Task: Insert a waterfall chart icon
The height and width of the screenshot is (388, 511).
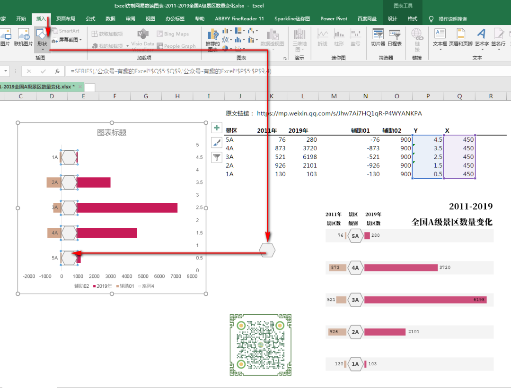Action: click(251, 31)
